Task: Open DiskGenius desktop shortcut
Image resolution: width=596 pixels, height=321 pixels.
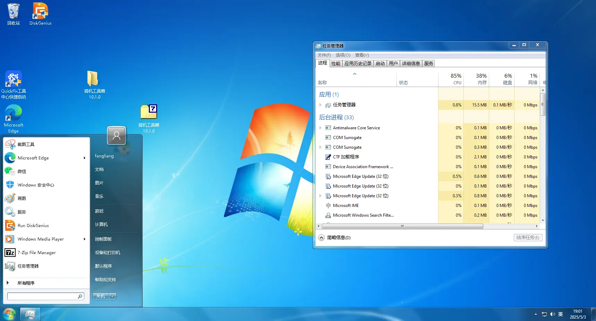Action: point(40,14)
